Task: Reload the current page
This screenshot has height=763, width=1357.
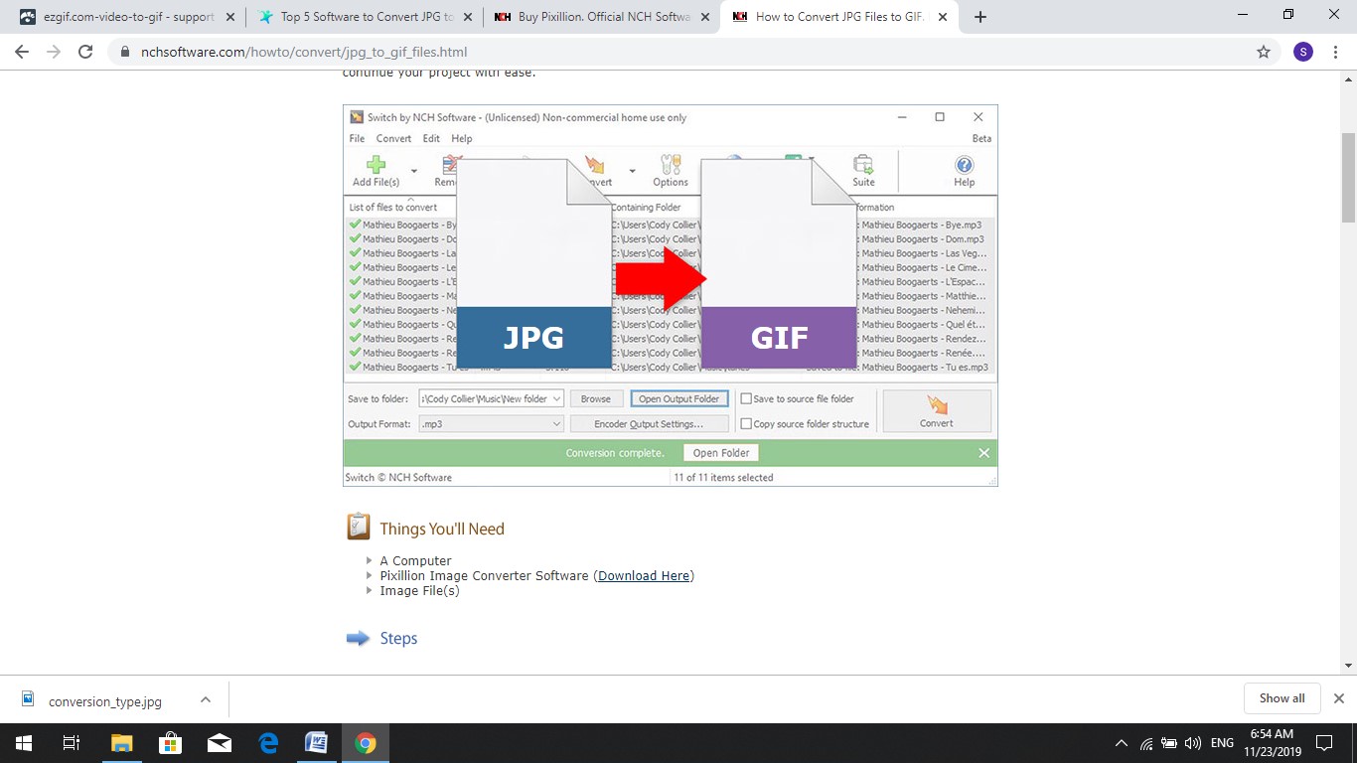Action: pos(85,52)
